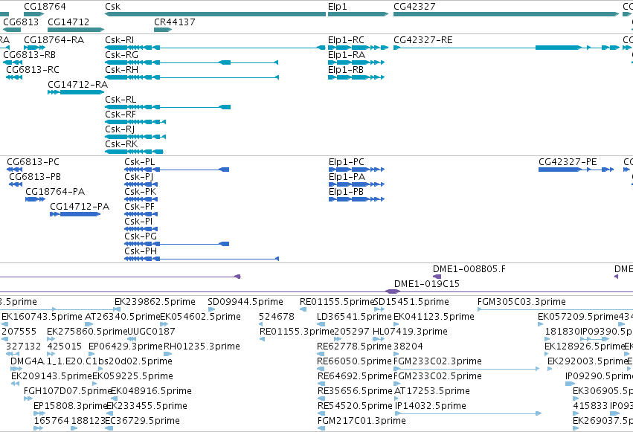Click the Csk-RL transcript label
Image resolution: width=633 pixels, height=432 pixels.
[121, 99]
